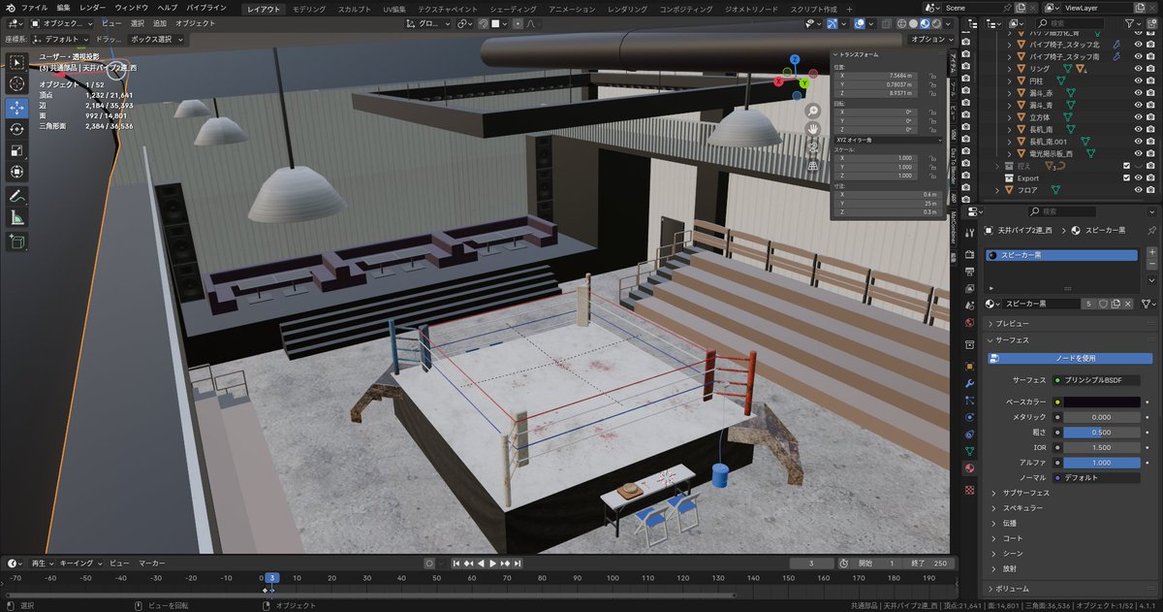
Task: Switch orthographic/perspective grid icon
Action: click(814, 166)
